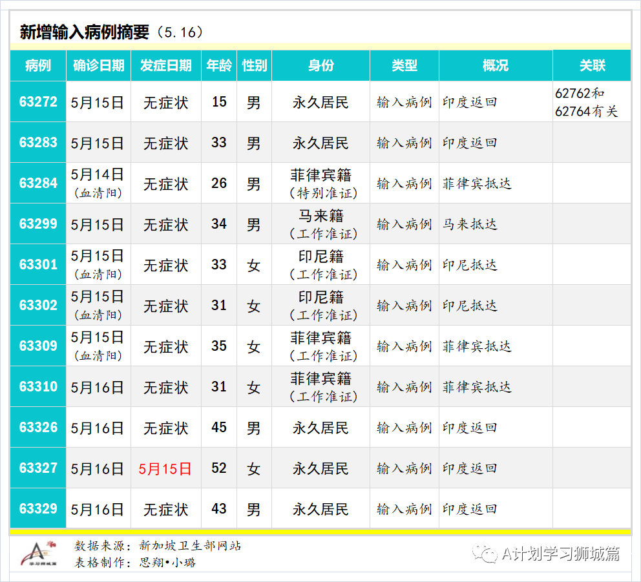Click case number 63329 in last row
This screenshot has height=582, width=641.
[x=38, y=509]
